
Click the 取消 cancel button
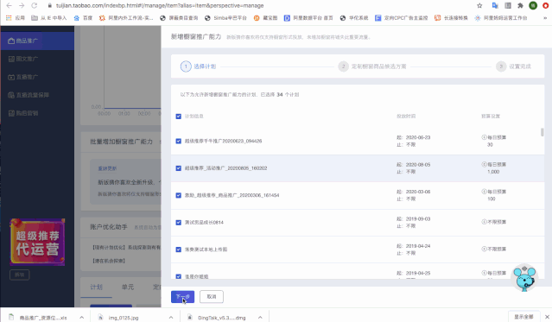click(212, 297)
